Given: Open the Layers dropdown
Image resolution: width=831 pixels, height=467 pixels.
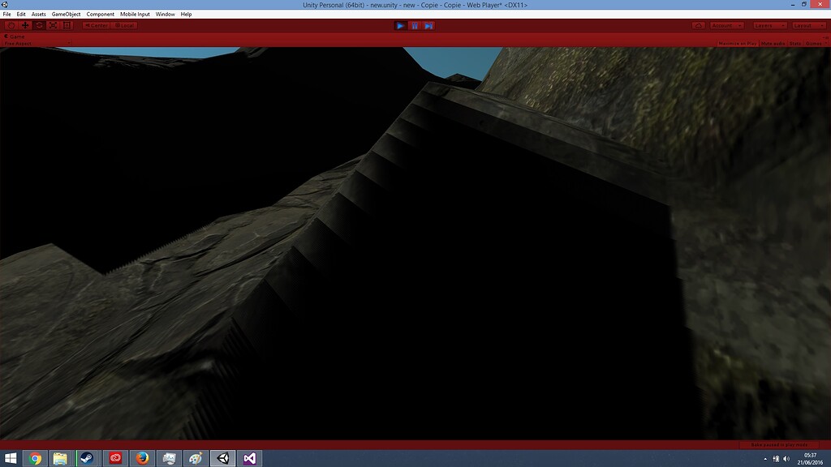Looking at the screenshot, I should [769, 25].
